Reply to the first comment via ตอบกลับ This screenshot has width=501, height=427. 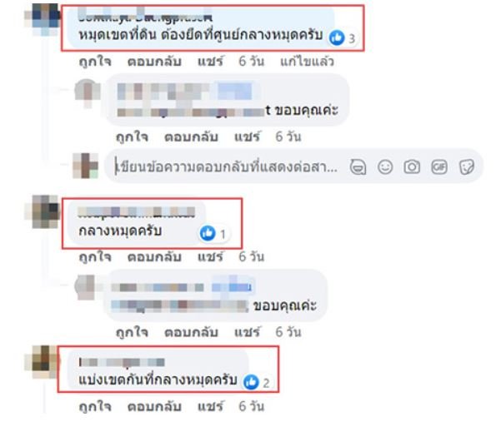[154, 61]
